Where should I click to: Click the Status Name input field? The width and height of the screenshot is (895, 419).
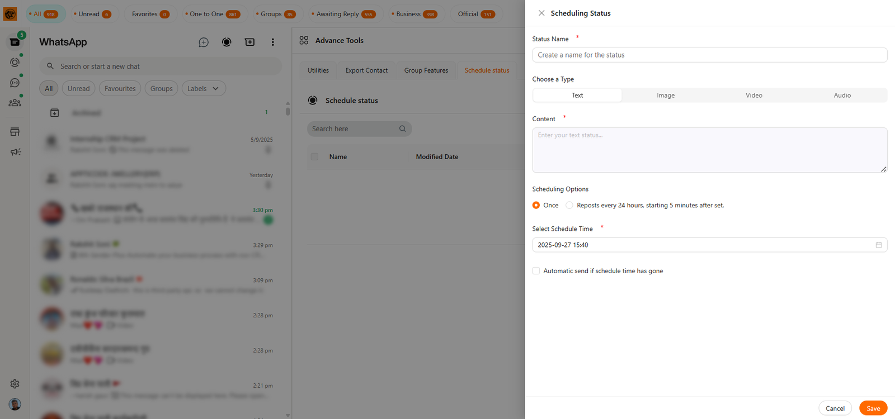point(709,55)
